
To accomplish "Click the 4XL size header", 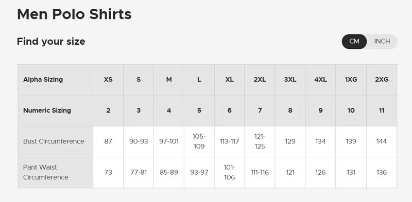I will [320, 80].
